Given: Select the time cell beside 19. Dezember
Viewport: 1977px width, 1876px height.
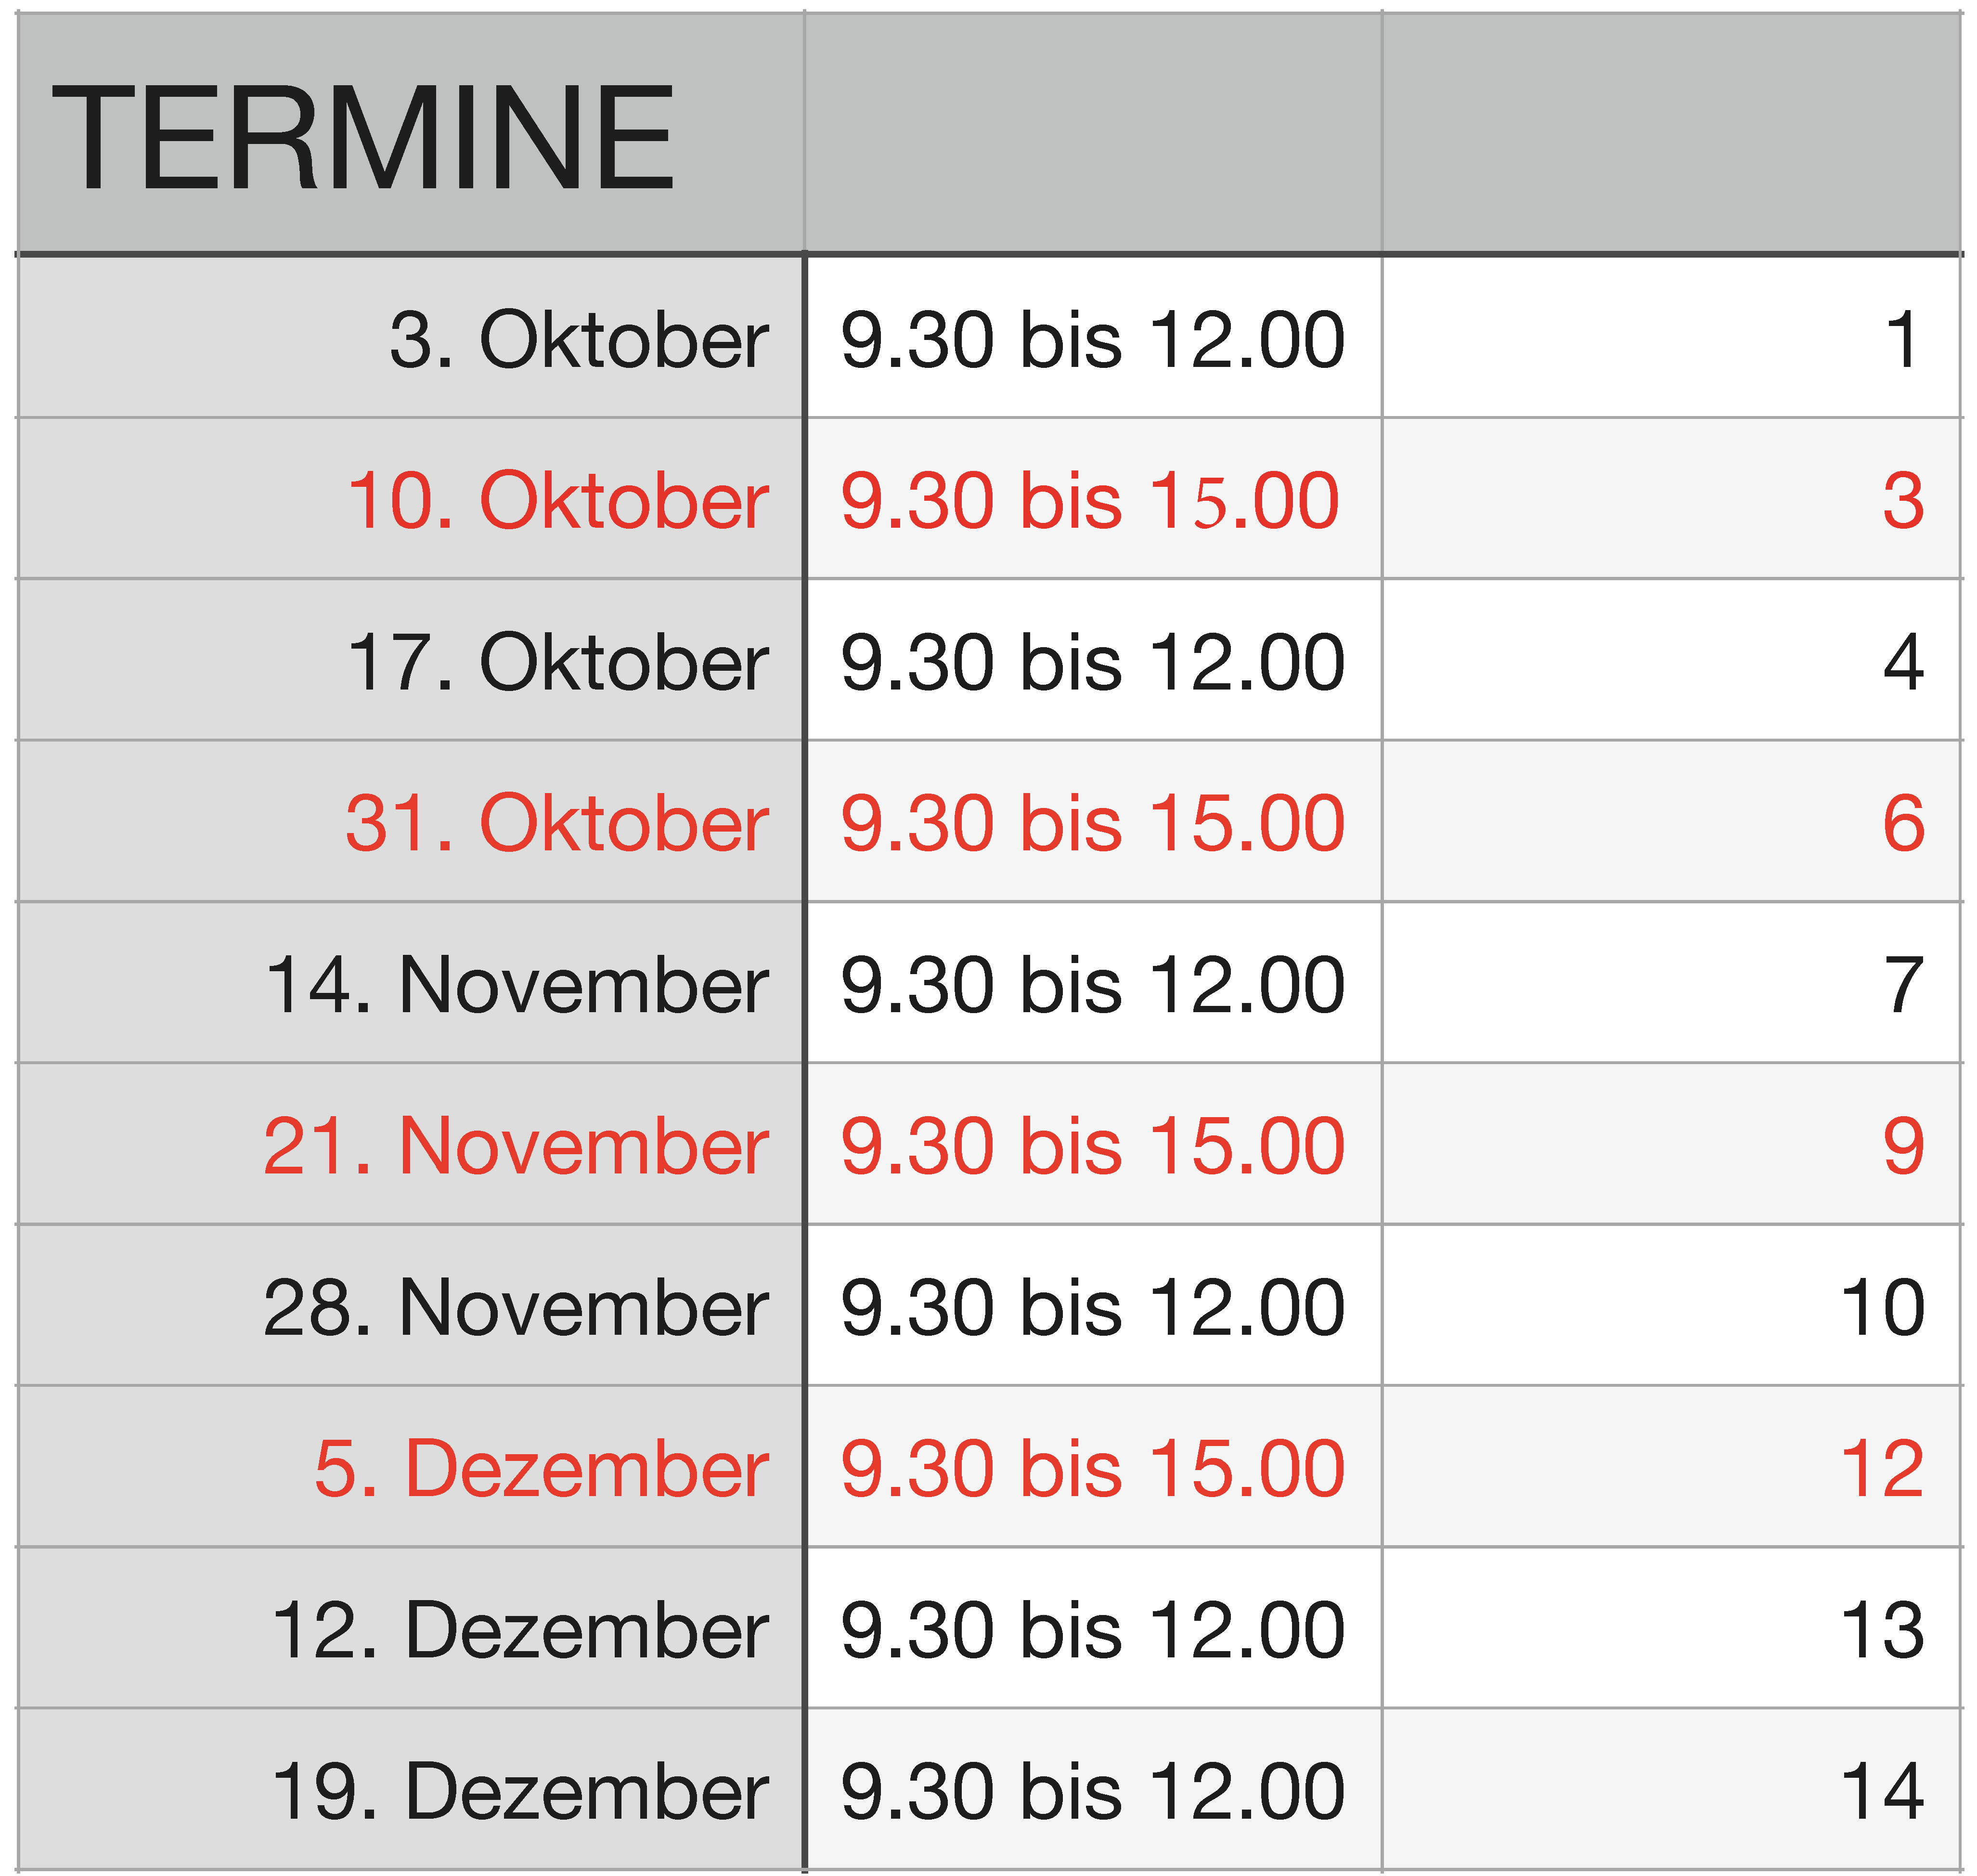Looking at the screenshot, I should (x=1095, y=1790).
